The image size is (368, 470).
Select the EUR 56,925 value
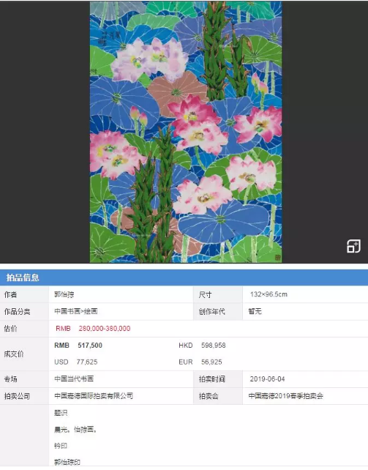pyautogui.click(x=200, y=362)
